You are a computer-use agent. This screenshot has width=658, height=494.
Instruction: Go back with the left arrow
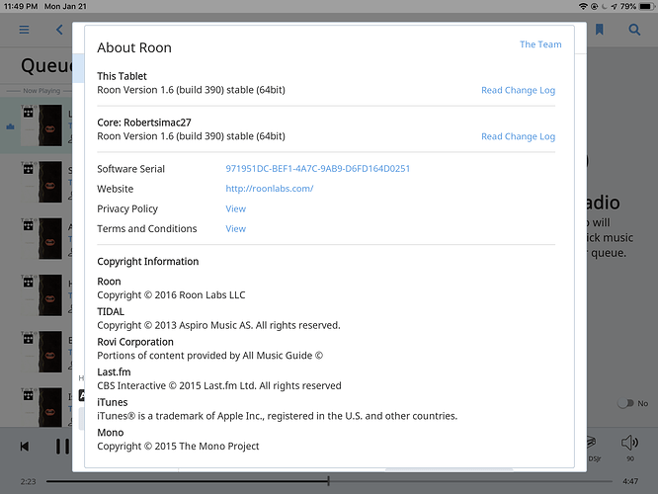click(x=59, y=30)
